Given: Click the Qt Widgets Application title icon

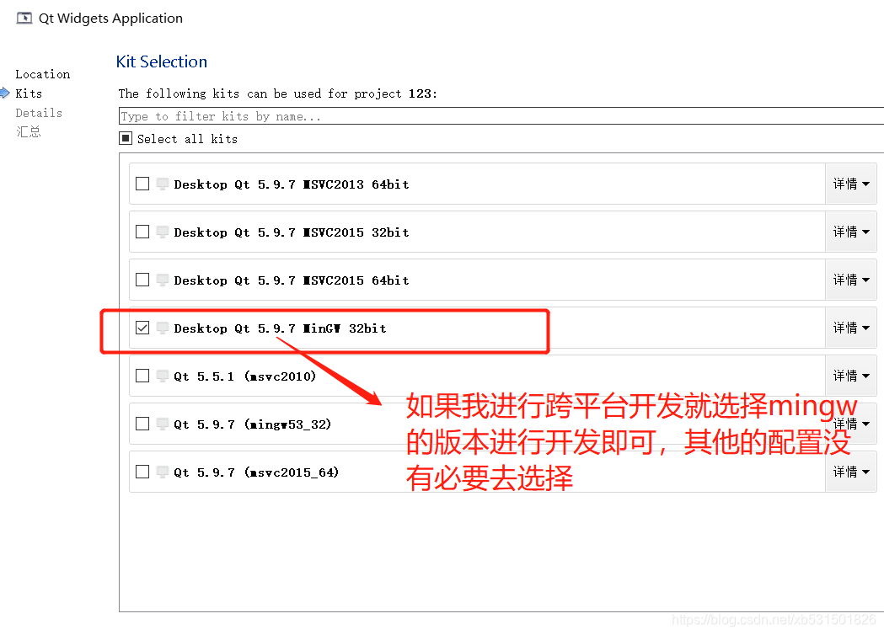Looking at the screenshot, I should [24, 18].
